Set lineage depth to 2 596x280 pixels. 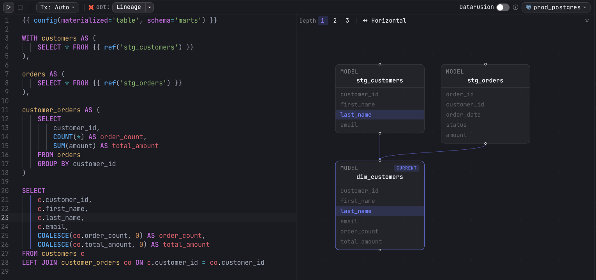click(x=335, y=21)
